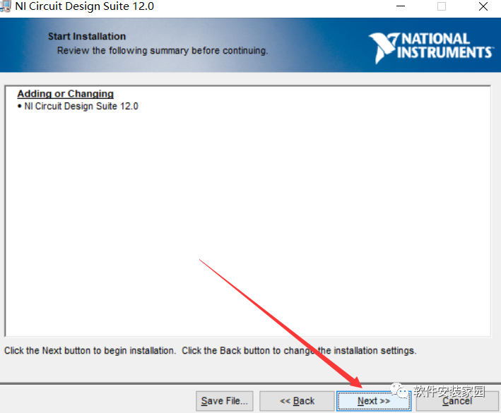Click the 软件安装家园 watermark text

click(449, 391)
